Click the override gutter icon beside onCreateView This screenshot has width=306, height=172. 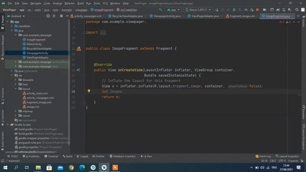(78, 70)
